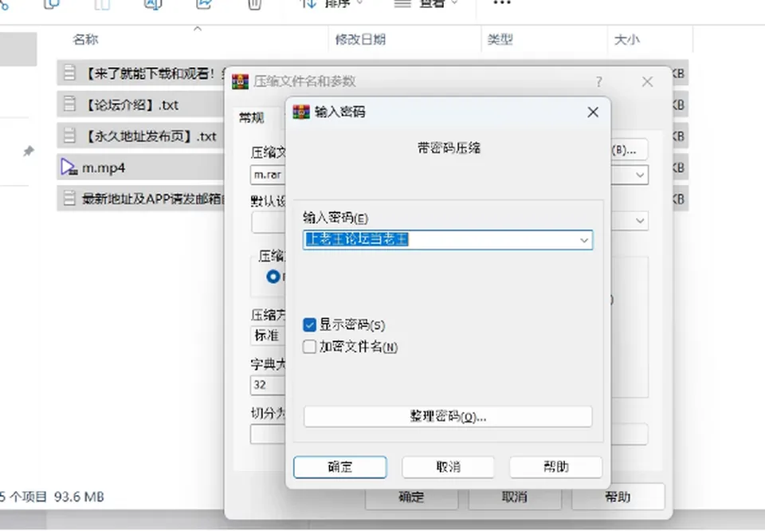Click 帮助 in the rear 压缩文件名和参数 dialog
Image resolution: width=765 pixels, height=531 pixels.
(618, 497)
